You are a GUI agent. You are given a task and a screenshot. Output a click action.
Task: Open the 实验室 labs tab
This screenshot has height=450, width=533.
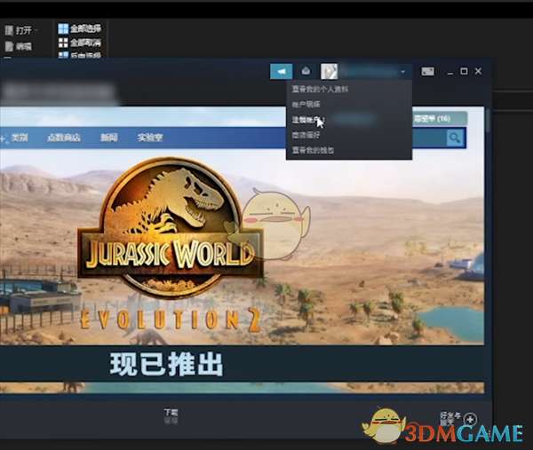150,138
